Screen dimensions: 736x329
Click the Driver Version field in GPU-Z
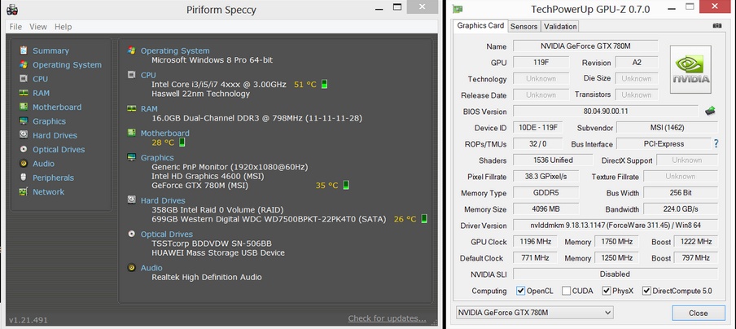click(x=615, y=226)
